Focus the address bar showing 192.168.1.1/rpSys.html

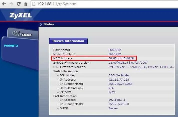coord(104,4)
